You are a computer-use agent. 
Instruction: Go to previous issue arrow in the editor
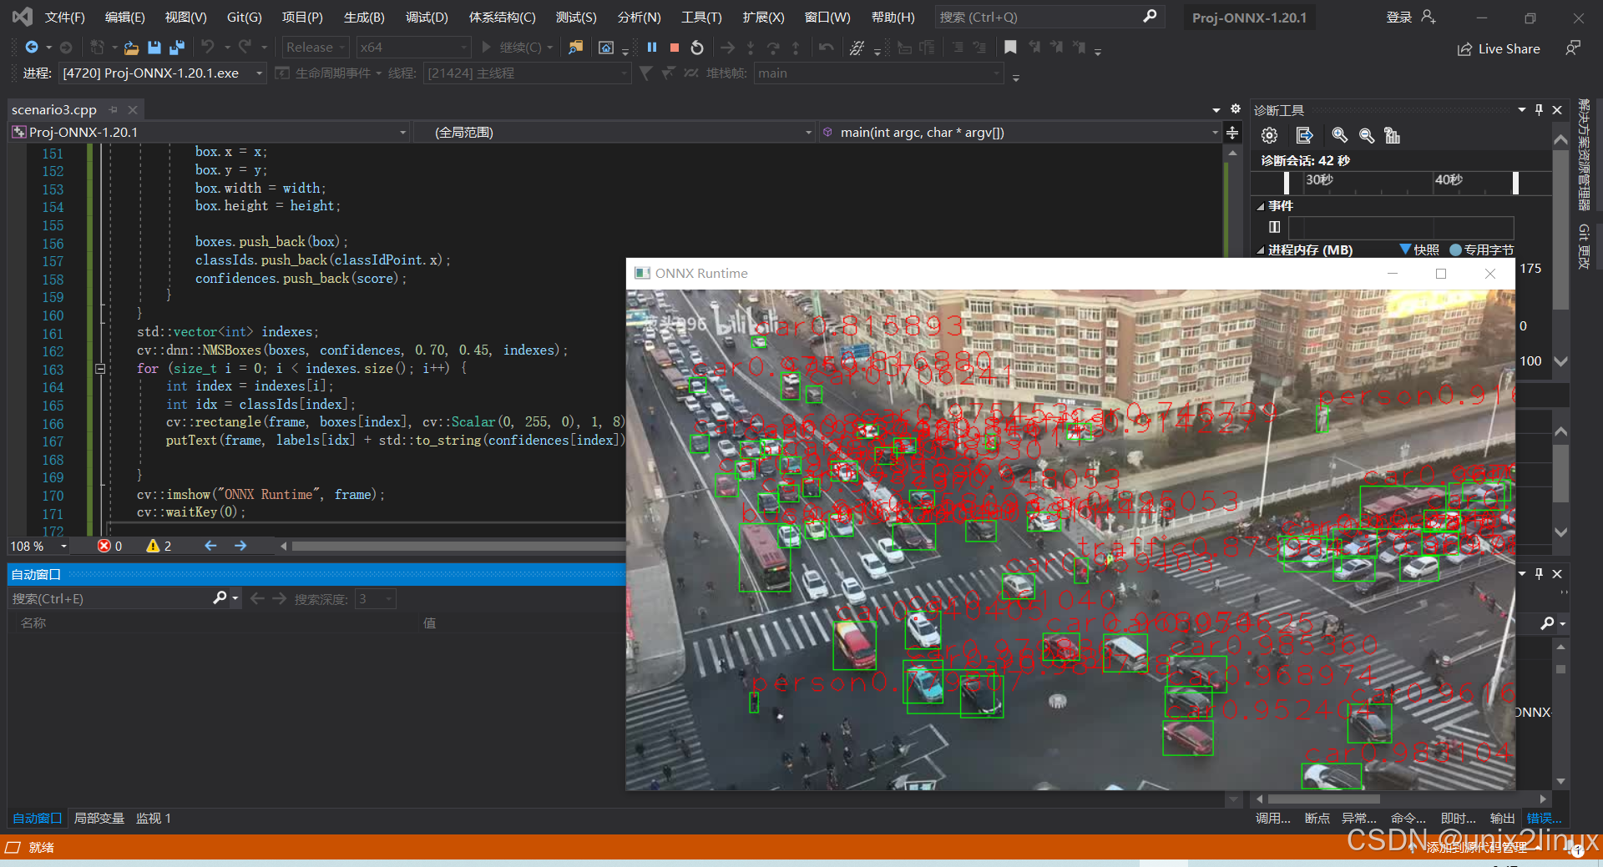pyautogui.click(x=210, y=546)
